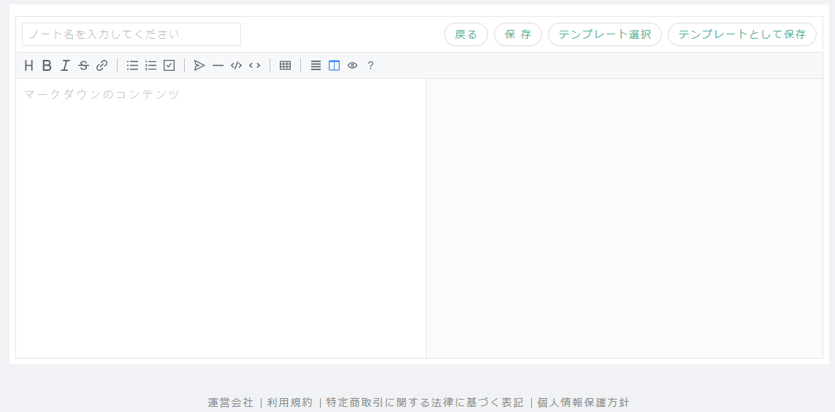Open テンプレート選択 template selection

click(x=605, y=34)
